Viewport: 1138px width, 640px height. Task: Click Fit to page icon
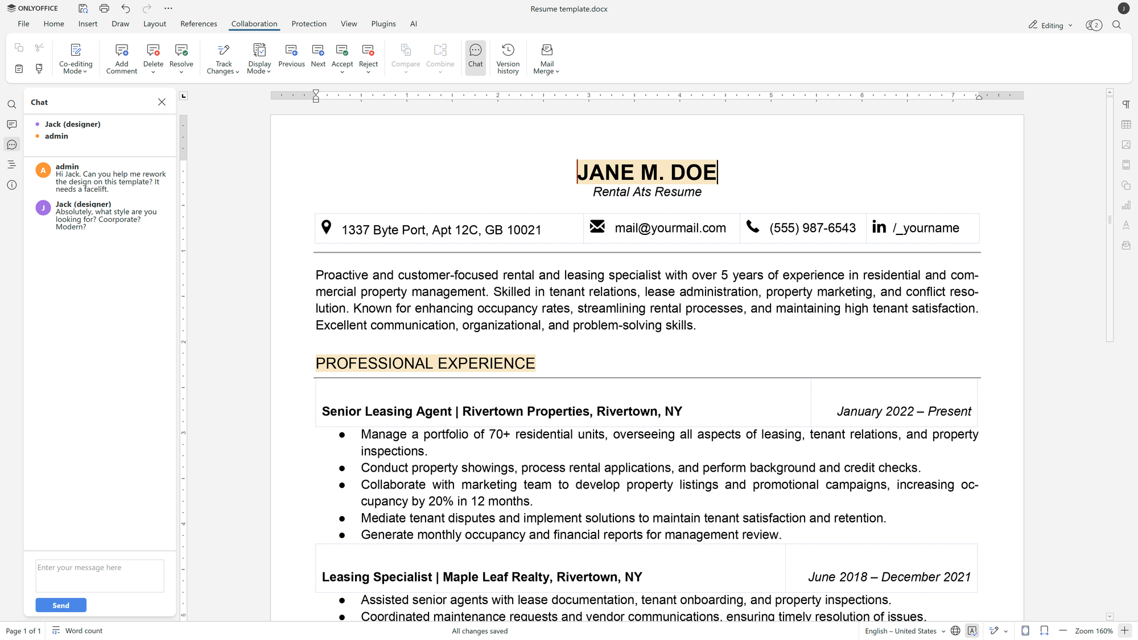(1025, 631)
